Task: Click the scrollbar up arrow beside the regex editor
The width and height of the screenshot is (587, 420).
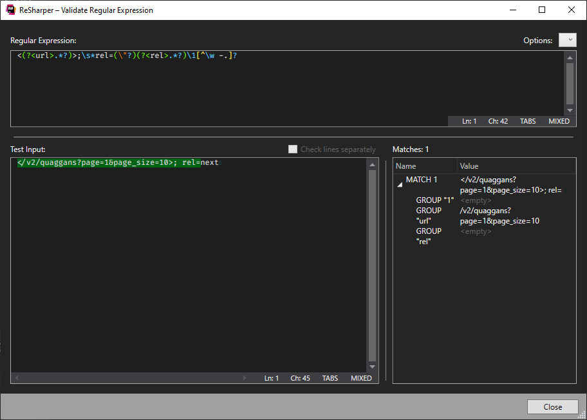Action: click(x=569, y=57)
